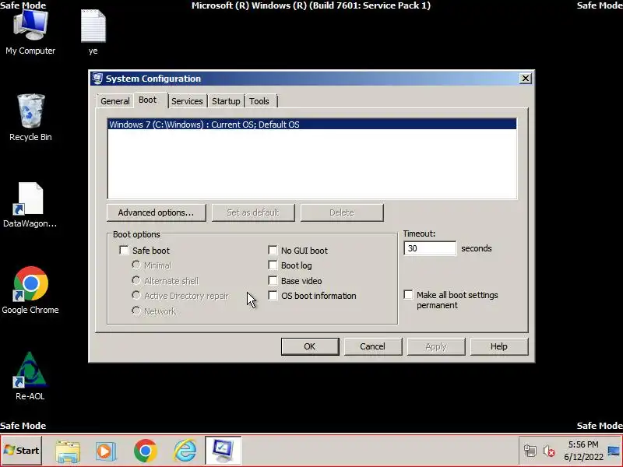
Task: Open Chrome from the taskbar
Action: [145, 451]
